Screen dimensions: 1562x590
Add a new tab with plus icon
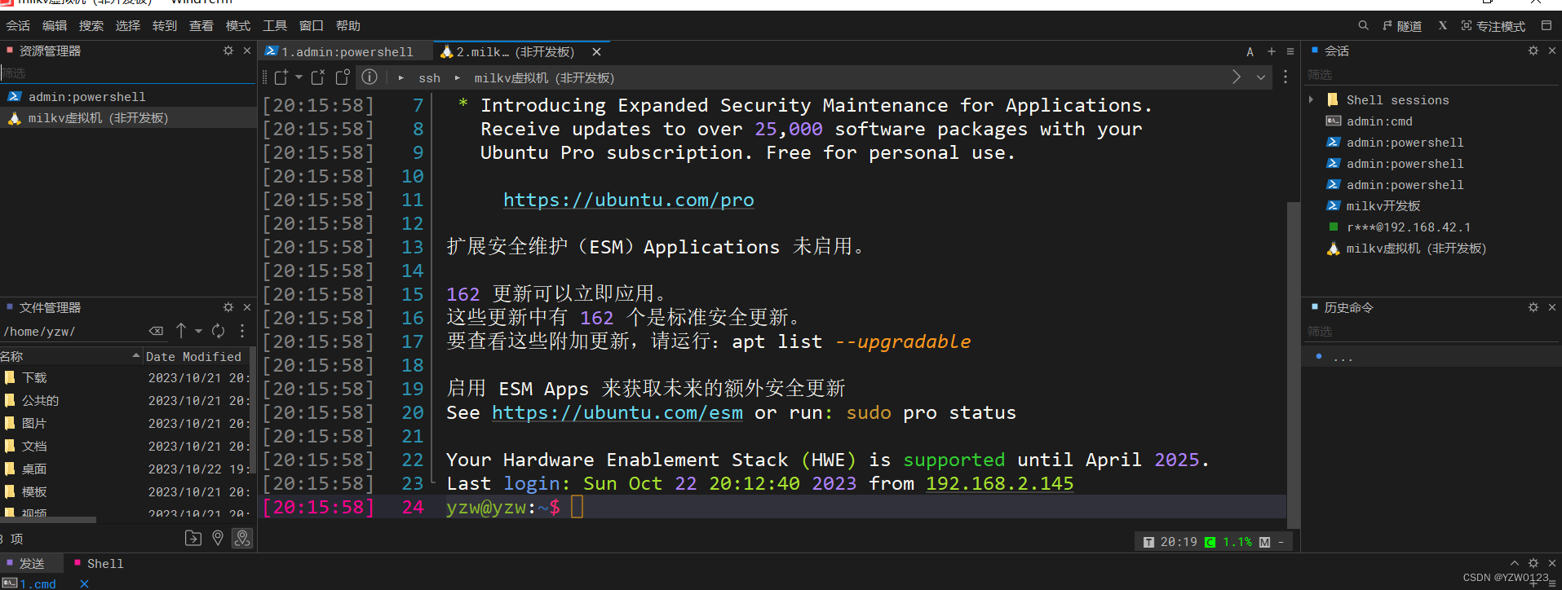tap(1271, 51)
